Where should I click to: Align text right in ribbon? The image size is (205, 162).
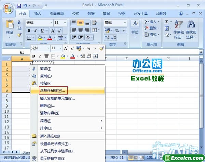click(87, 30)
